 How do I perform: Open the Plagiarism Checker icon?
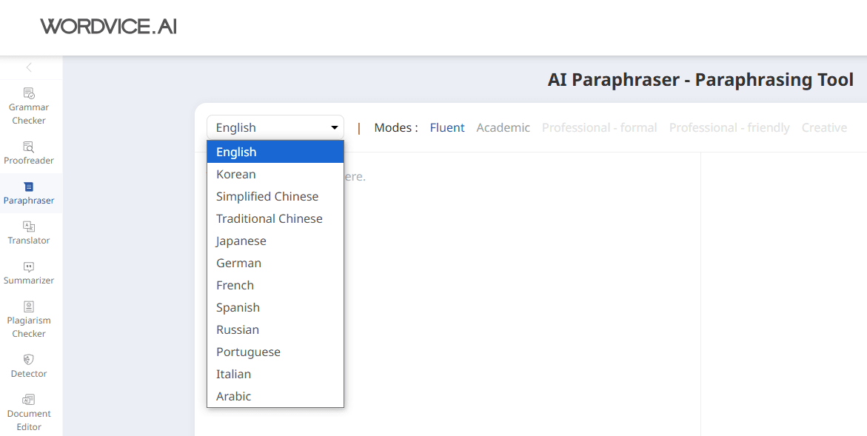[x=29, y=306]
